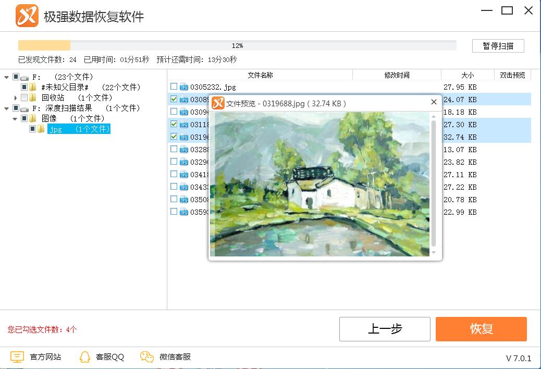Click the JPG icon in the 18.18 KB row
This screenshot has width=541, height=369.
pos(184,112)
